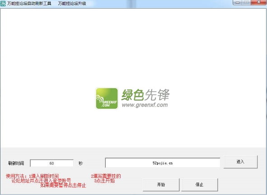Click the 万能挂论坛升级 title text
The height and width of the screenshot is (195, 267).
[x=72, y=4]
